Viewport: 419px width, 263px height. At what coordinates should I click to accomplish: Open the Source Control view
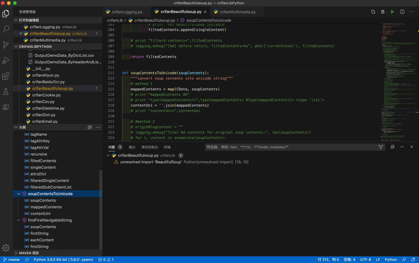click(x=6, y=45)
